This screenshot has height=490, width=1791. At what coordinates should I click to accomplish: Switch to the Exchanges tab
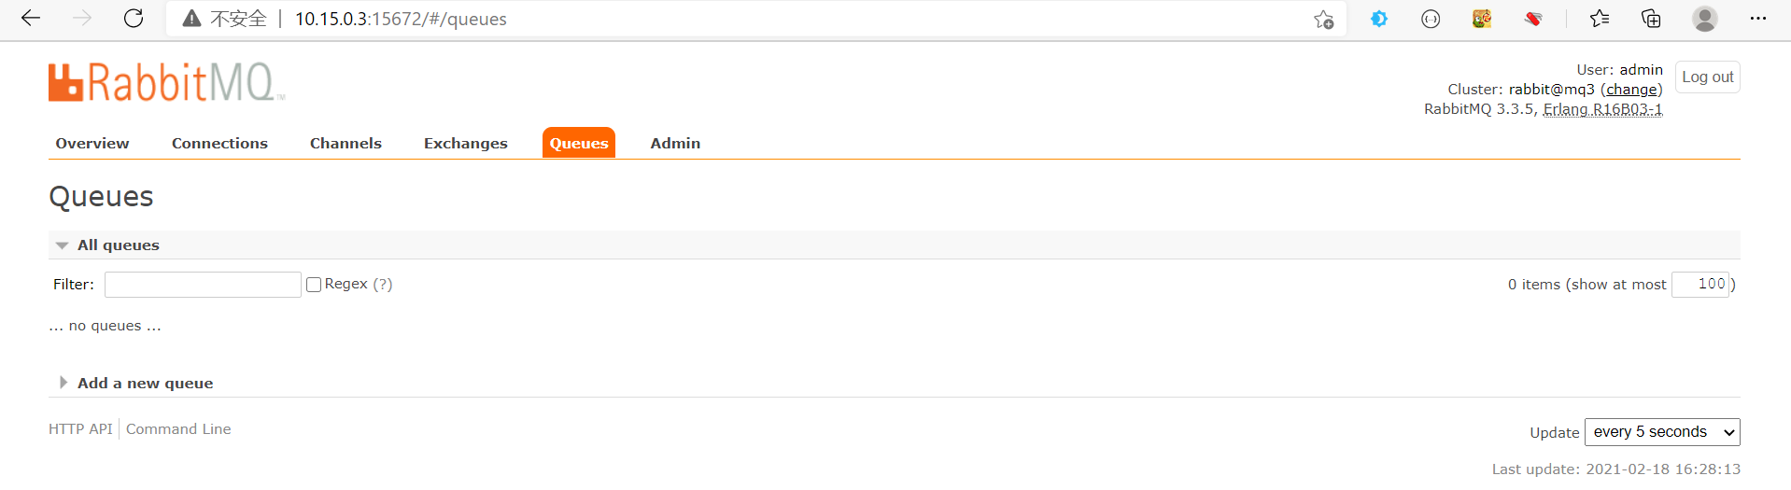(465, 144)
